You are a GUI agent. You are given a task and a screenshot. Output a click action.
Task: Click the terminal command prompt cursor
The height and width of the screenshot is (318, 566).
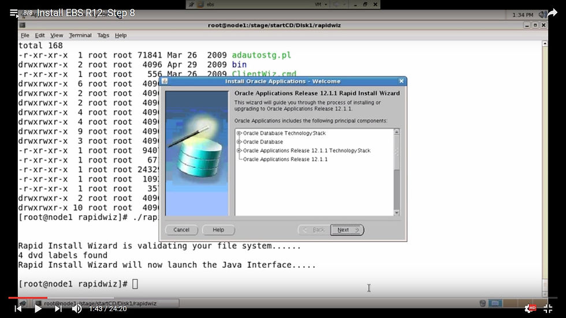pyautogui.click(x=135, y=284)
